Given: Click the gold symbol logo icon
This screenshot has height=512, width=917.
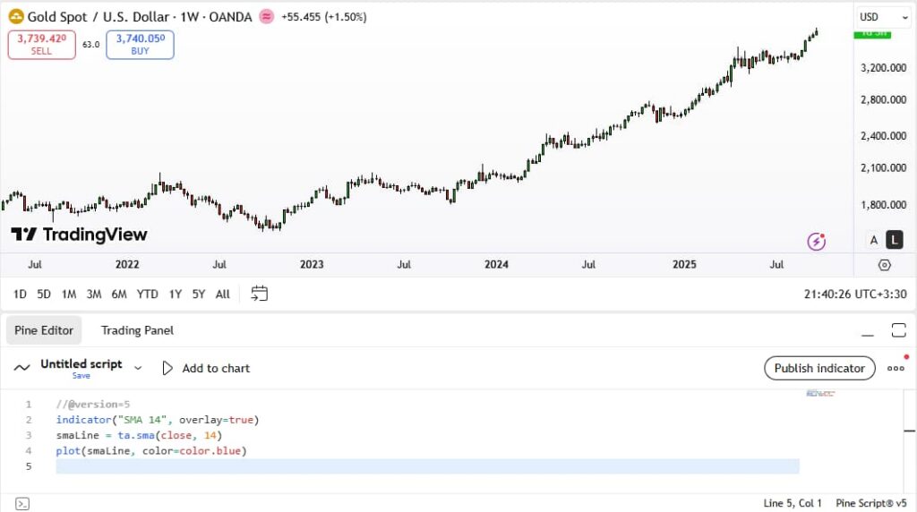Looking at the screenshot, I should click(15, 17).
